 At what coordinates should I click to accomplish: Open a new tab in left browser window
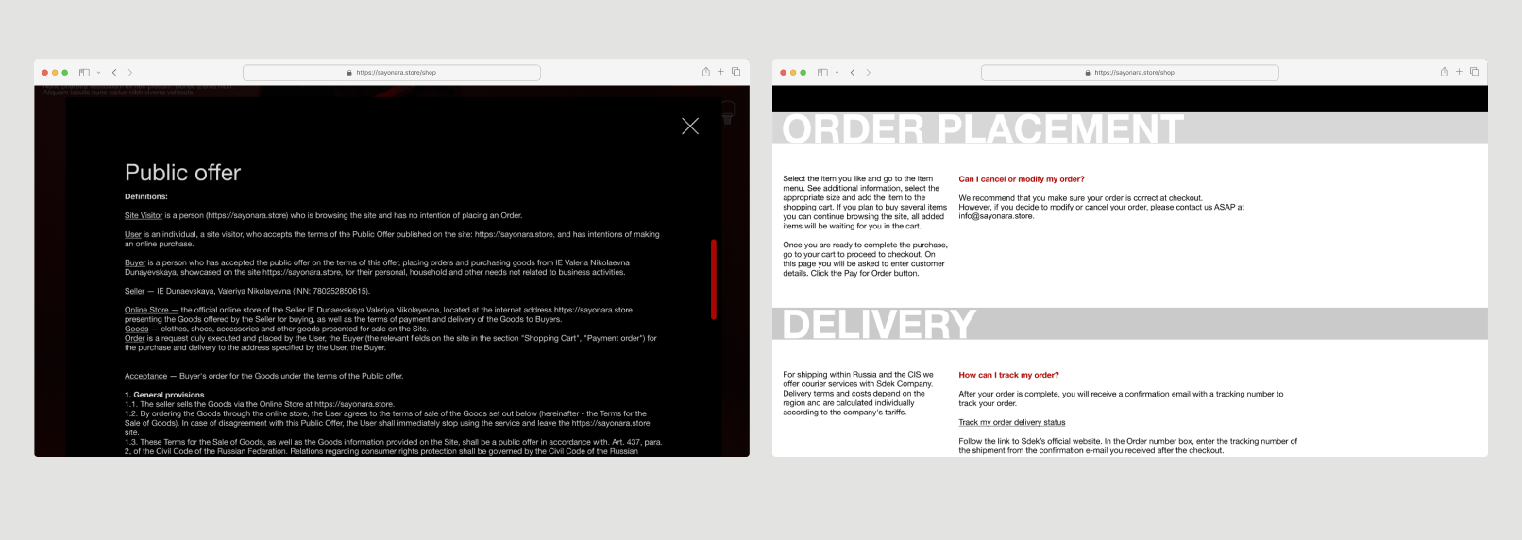(720, 72)
